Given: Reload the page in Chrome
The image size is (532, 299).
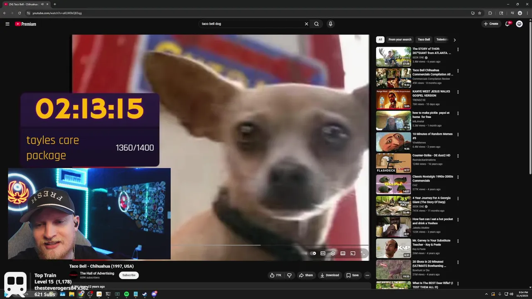Looking at the screenshot, I should (19, 13).
